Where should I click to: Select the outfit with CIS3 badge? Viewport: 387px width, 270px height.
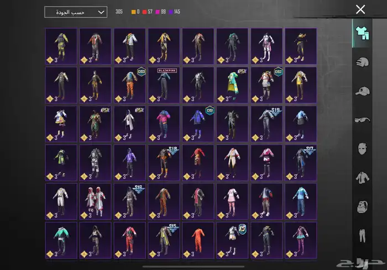point(130,83)
